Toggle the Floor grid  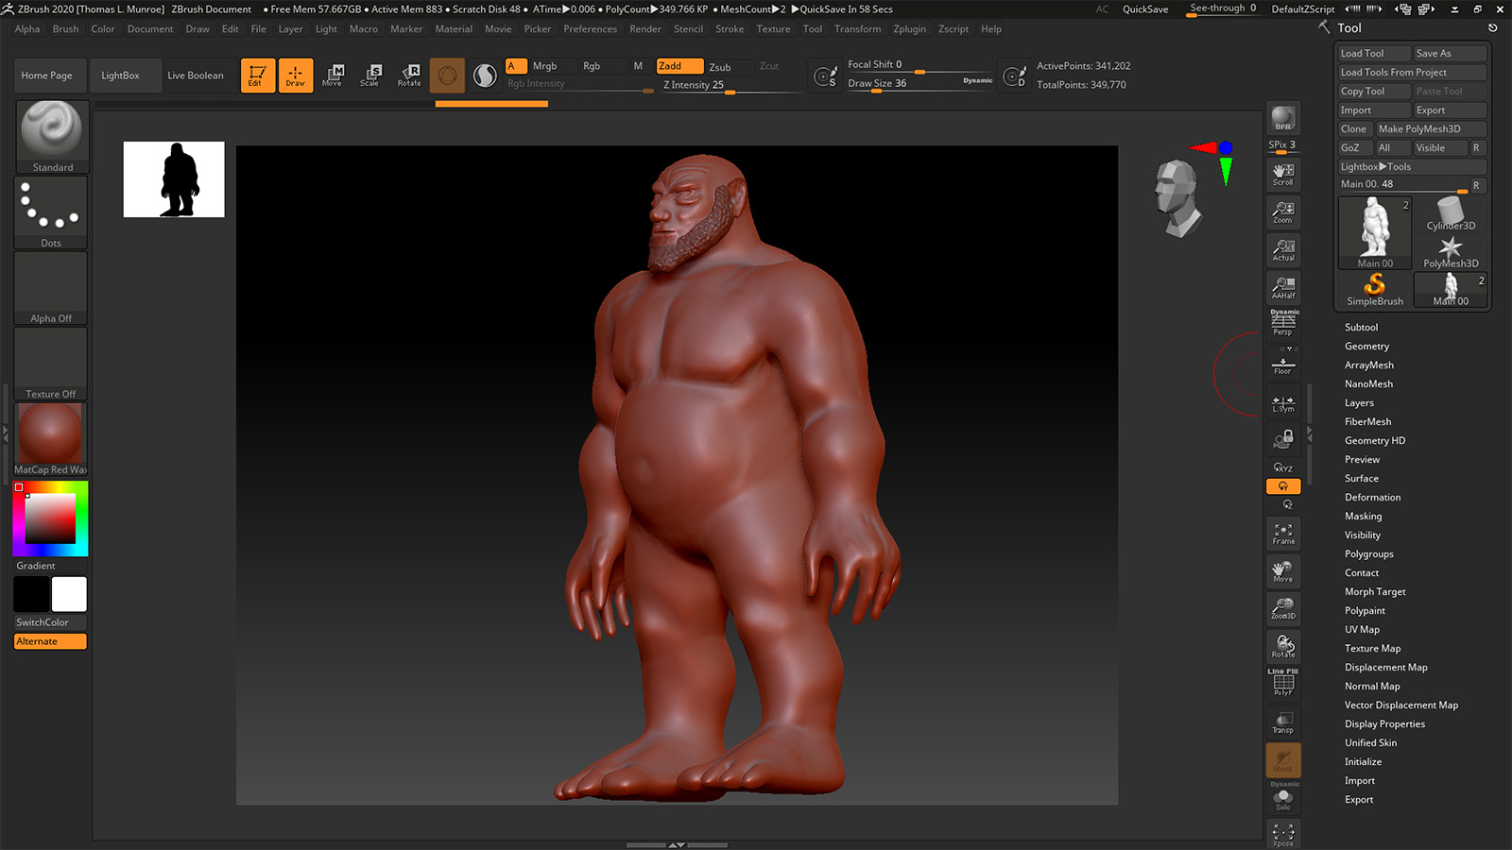pyautogui.click(x=1283, y=365)
